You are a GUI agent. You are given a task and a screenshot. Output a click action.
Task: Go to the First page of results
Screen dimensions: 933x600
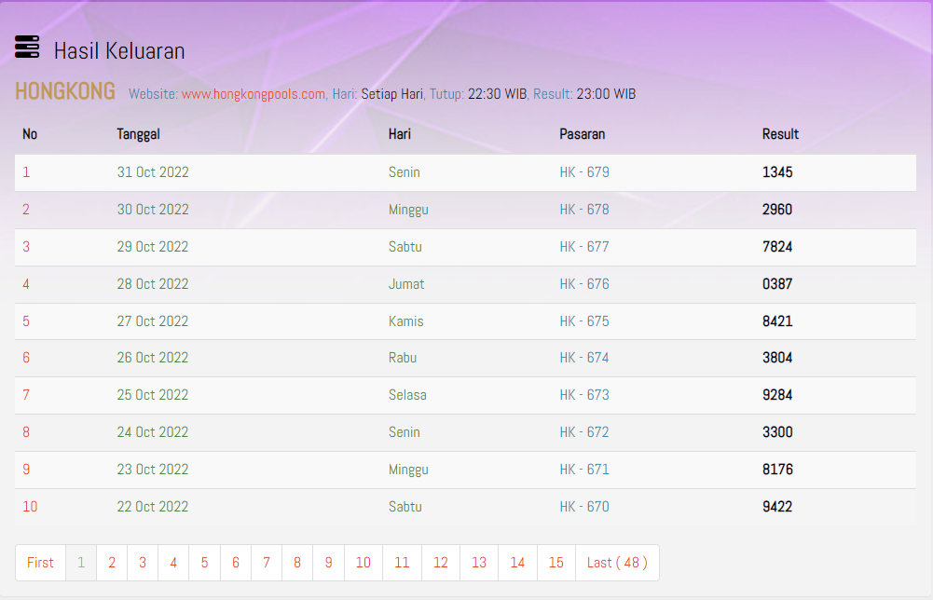point(40,563)
